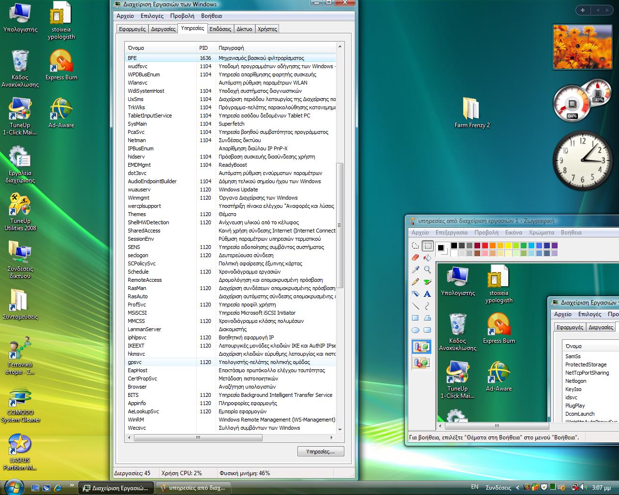This screenshot has width=619, height=495.
Task: Open the Εικόνα menu in Paint
Action: coord(514,233)
